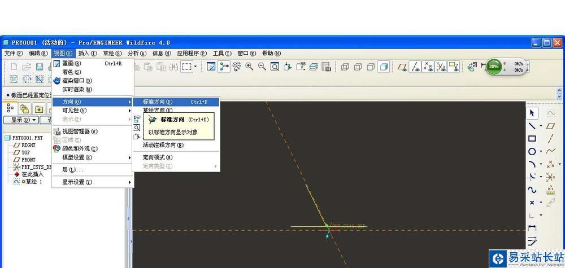
Task: Click the datum plane tool in right toolbar
Action: [x=550, y=126]
